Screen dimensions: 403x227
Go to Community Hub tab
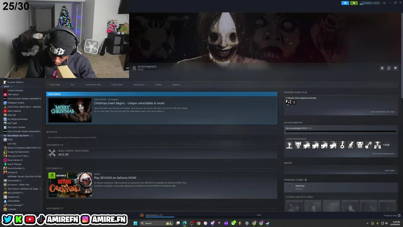pos(93,84)
